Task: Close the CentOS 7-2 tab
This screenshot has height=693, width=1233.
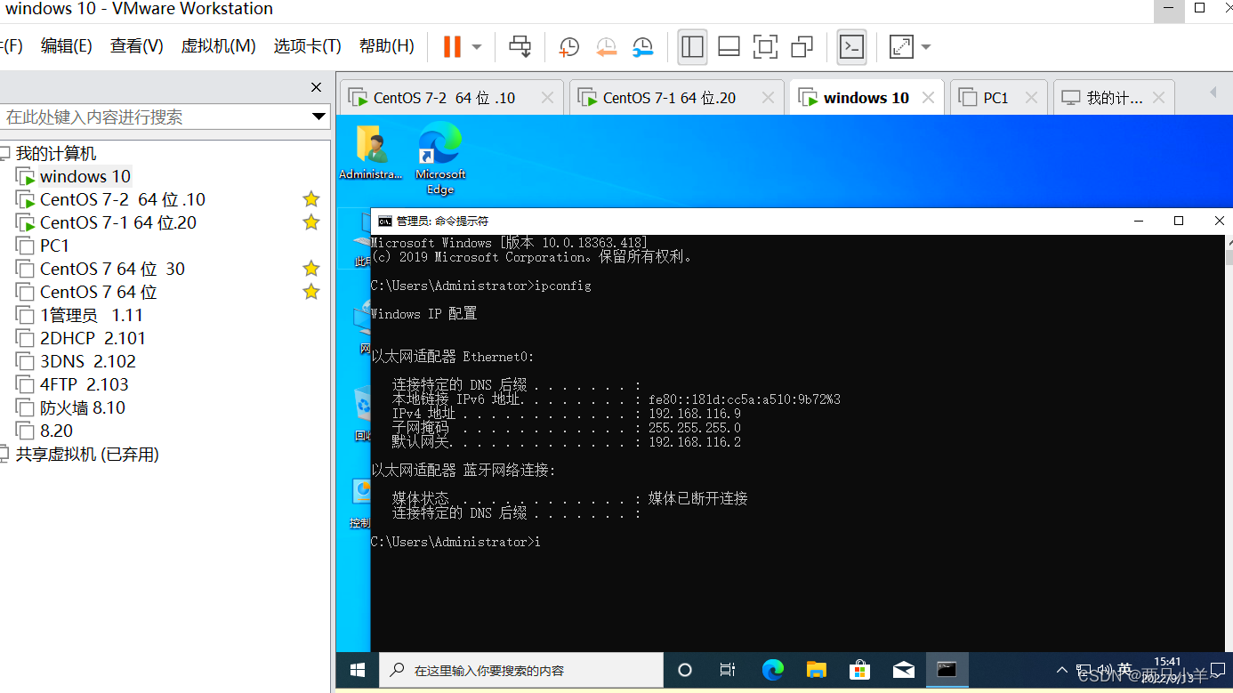Action: (x=547, y=98)
